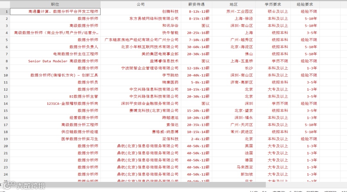This screenshot has height=192, width=347.
Task: Select the 地区 column header
Action: 234,4
